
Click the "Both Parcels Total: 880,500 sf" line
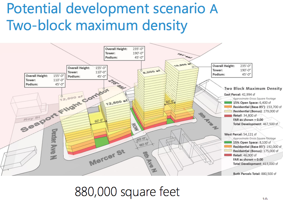(x=255, y=174)
